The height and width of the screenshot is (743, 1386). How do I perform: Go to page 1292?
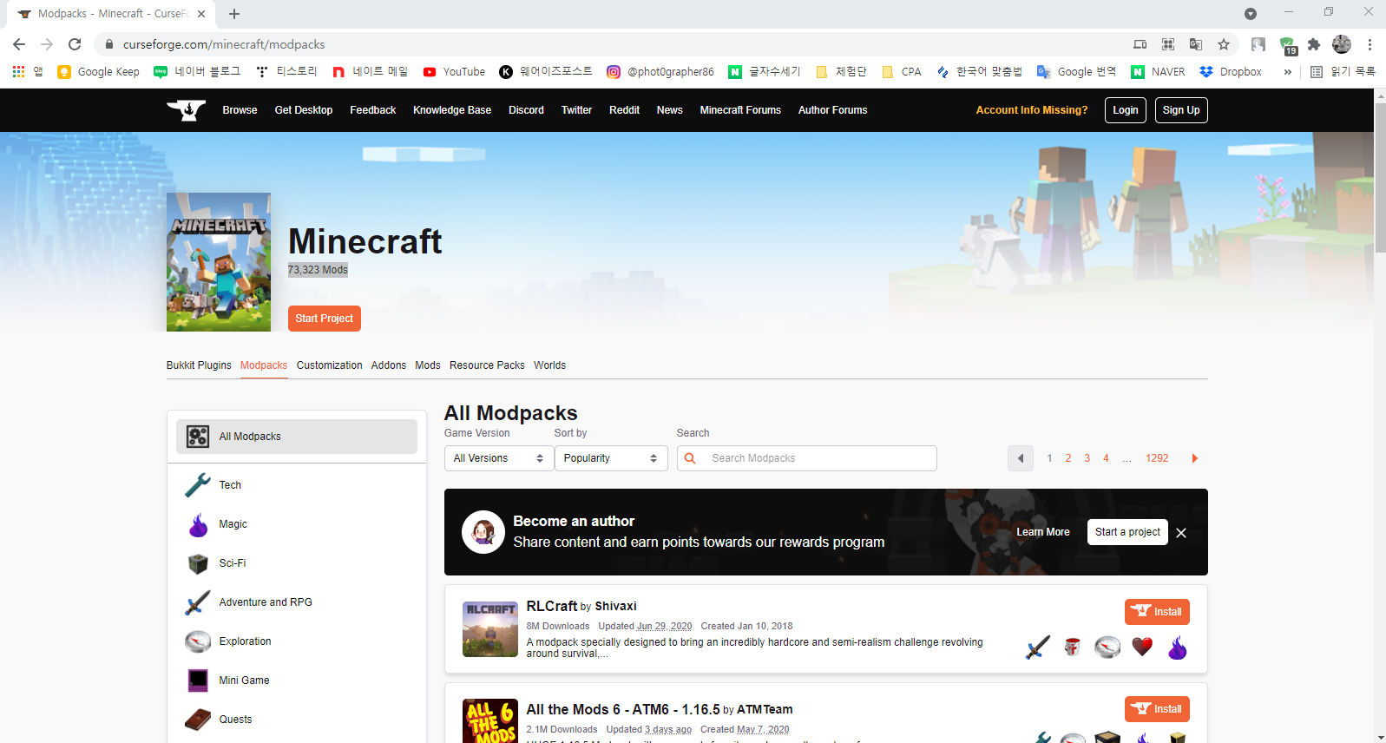[1157, 458]
